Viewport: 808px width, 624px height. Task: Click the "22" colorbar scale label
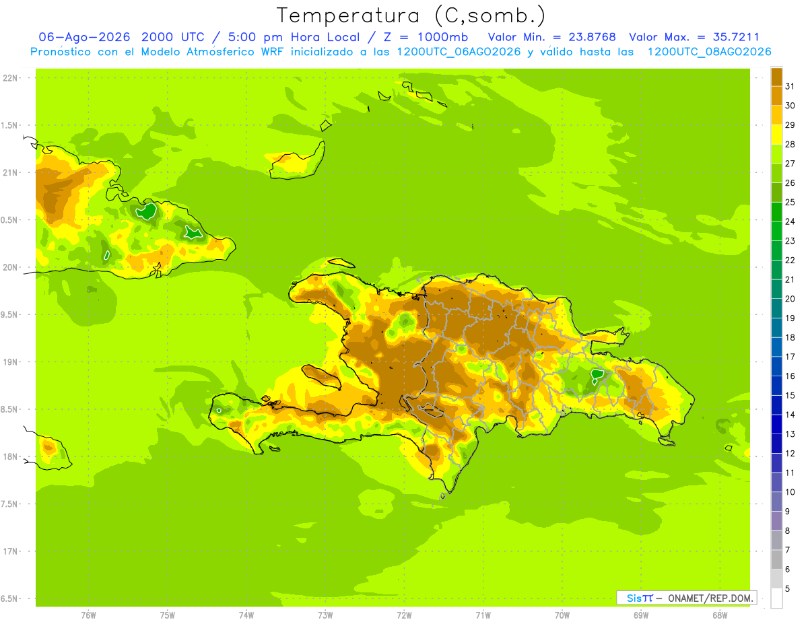tap(790, 260)
